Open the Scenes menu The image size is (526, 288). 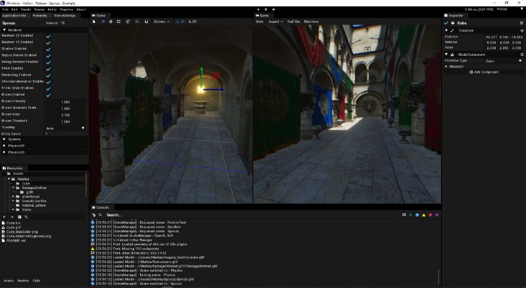tap(39, 9)
